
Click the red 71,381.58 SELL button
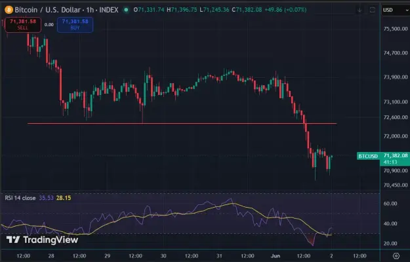(x=23, y=25)
